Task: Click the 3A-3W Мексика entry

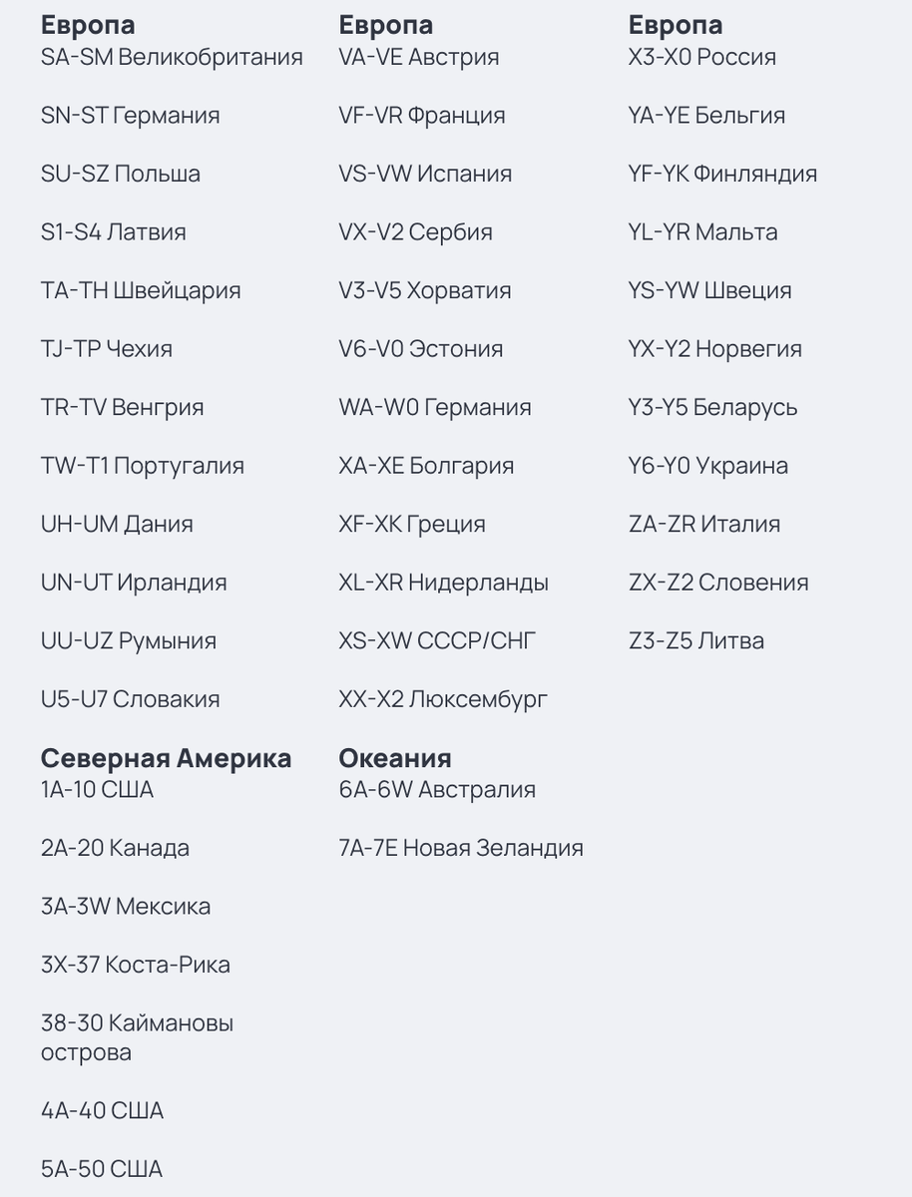Action: coord(126,907)
